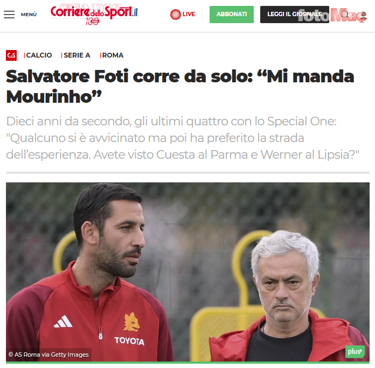
Task: Select the CALCIO breadcrumb section
Action: click(39, 55)
